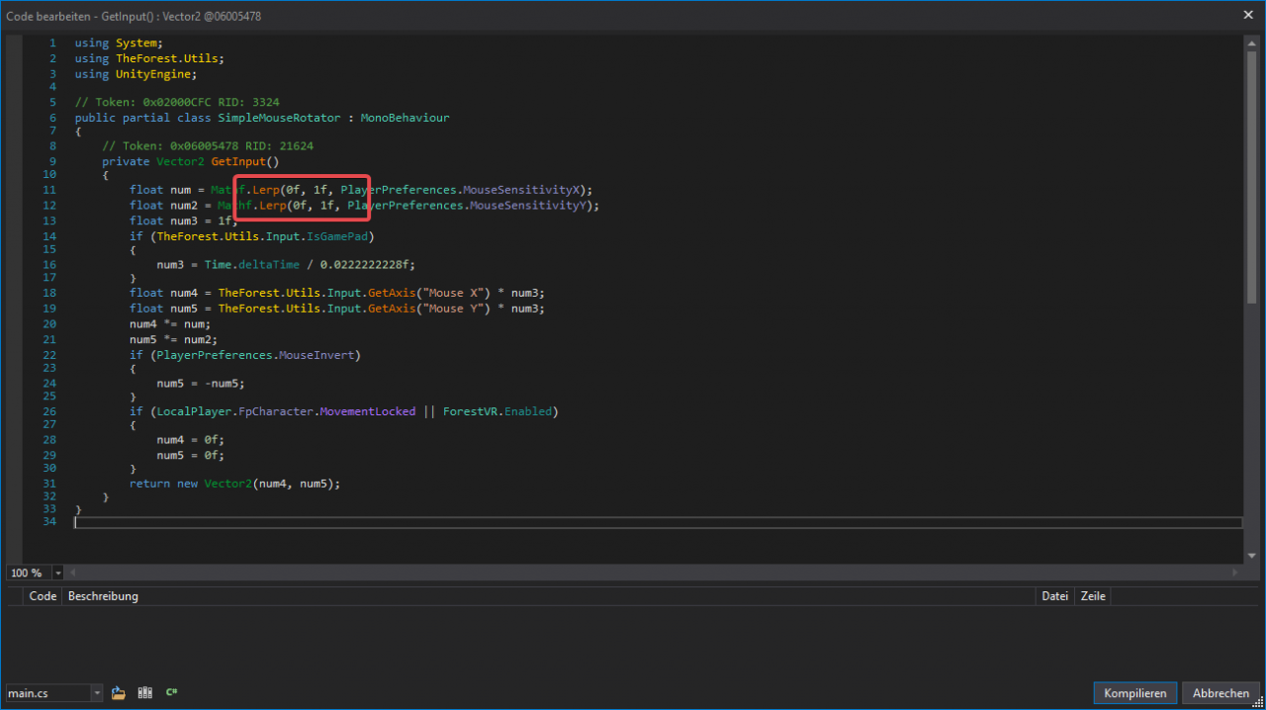Click the Zeile column header
1266x710 pixels.
(x=1093, y=596)
